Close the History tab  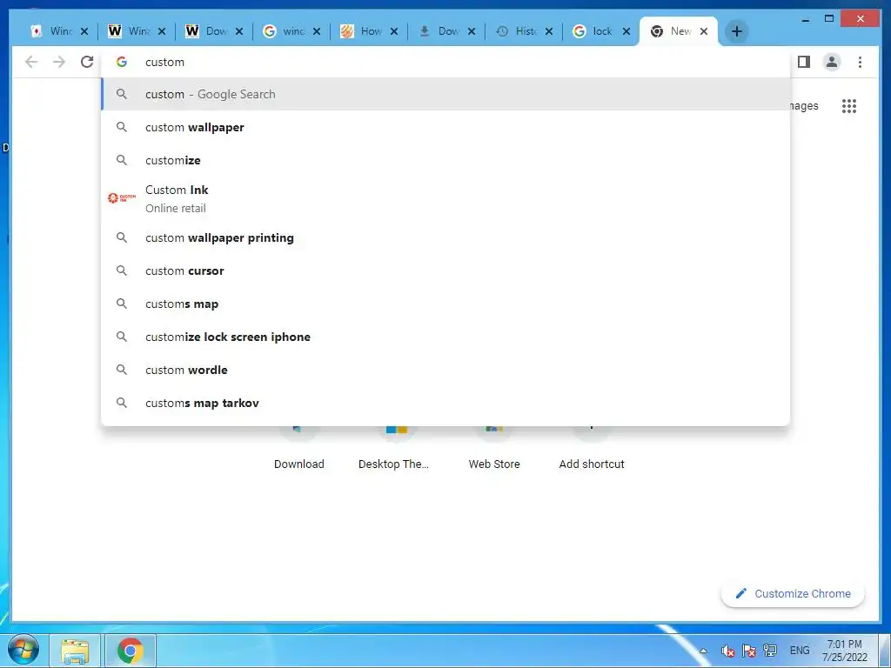coord(549,31)
